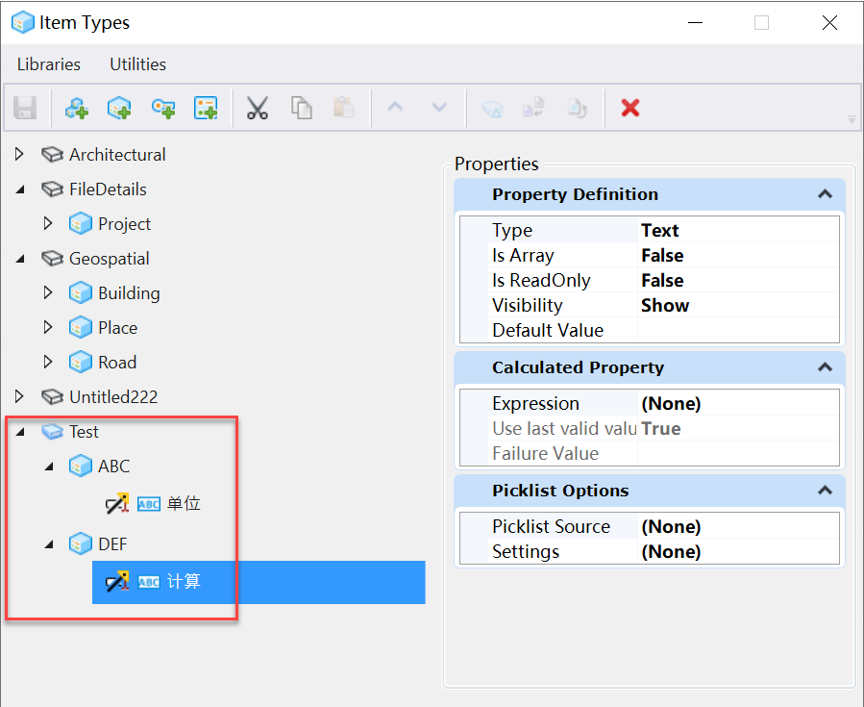864x707 pixels.
Task: Collapse the Geospatial library node
Action: [x=19, y=259]
